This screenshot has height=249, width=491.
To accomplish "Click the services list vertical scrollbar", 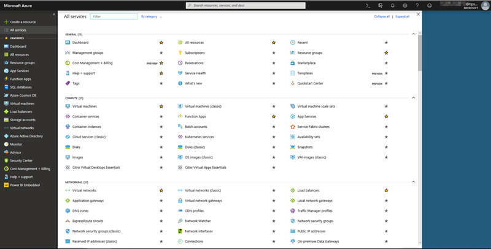I will coord(419,55).
